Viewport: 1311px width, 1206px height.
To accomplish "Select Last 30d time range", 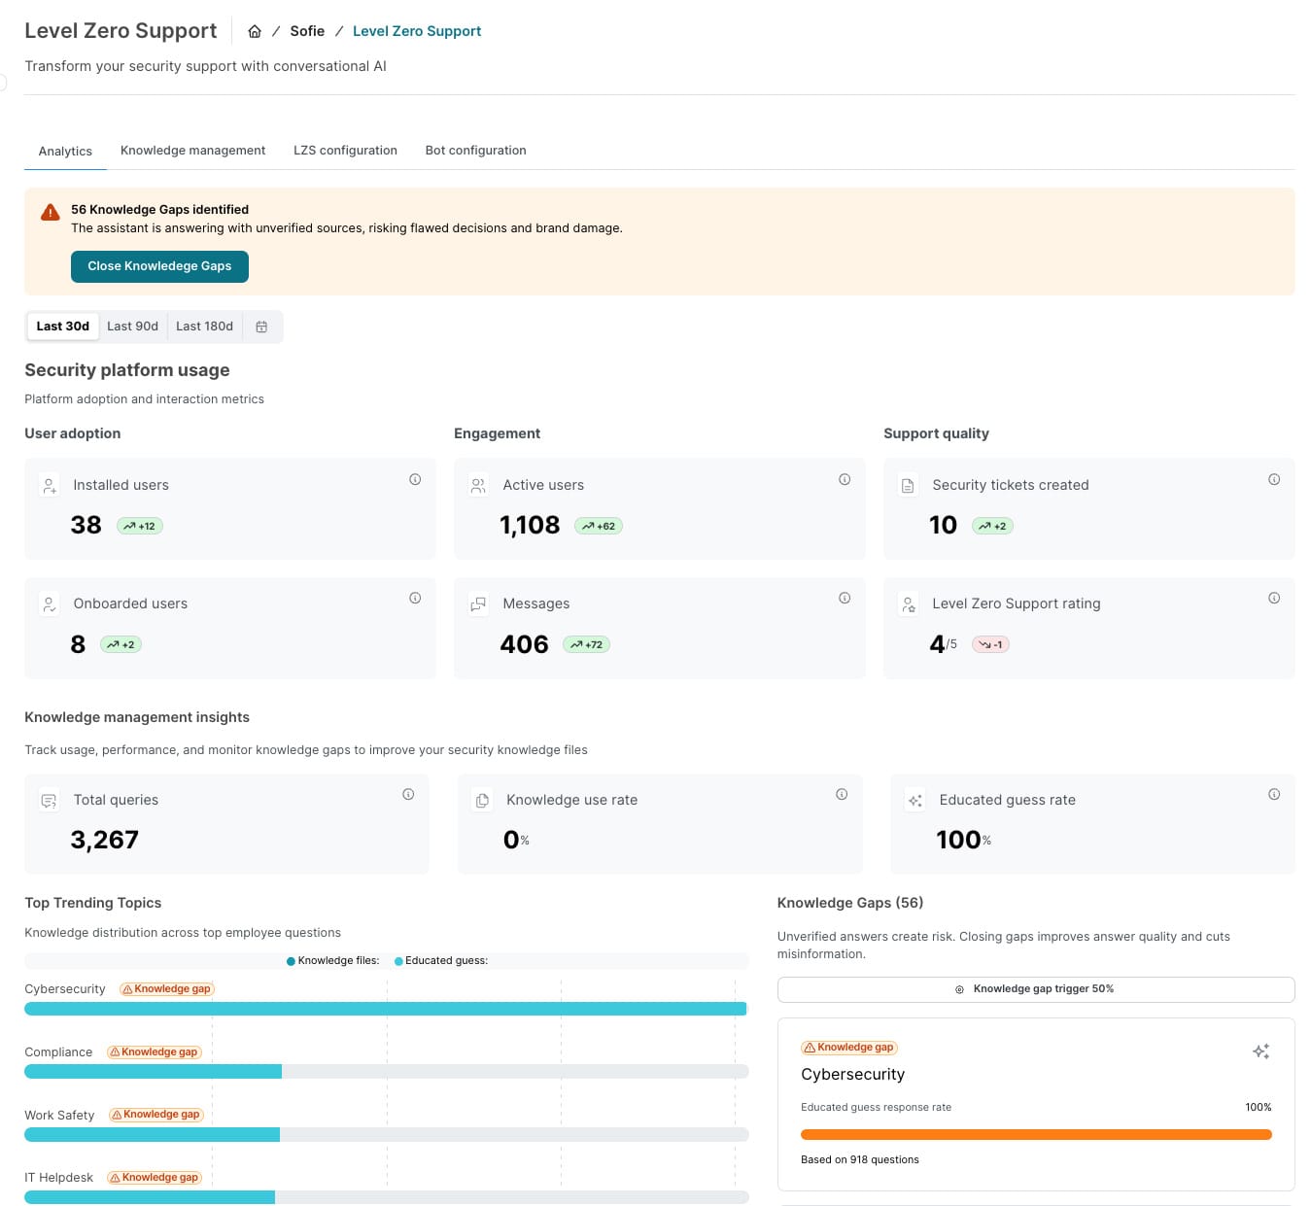I will tap(63, 327).
